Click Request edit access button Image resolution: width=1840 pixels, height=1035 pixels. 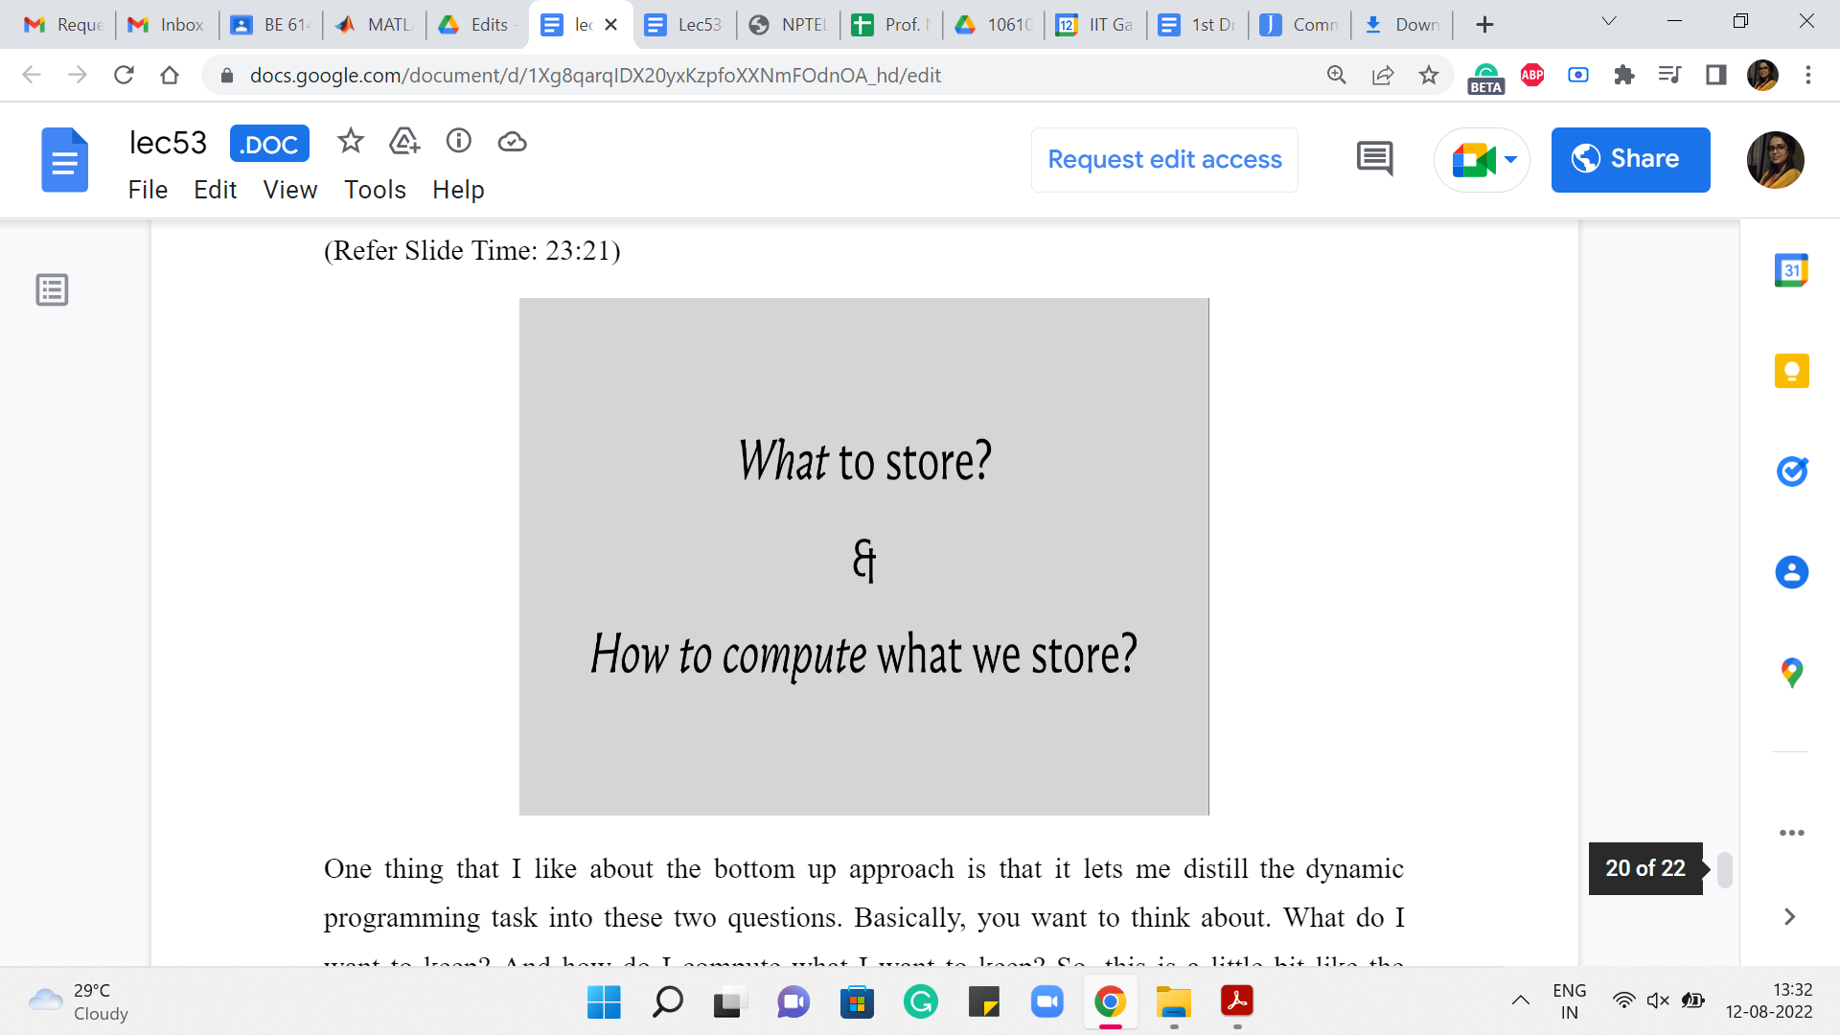tap(1163, 160)
